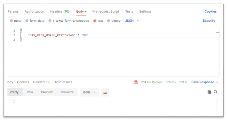
Task: Open the Cookies link at top right
Action: pos(210,12)
